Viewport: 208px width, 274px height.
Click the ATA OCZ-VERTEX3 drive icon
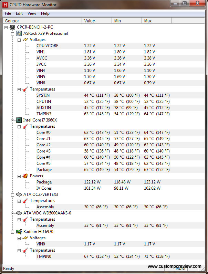[19, 194]
